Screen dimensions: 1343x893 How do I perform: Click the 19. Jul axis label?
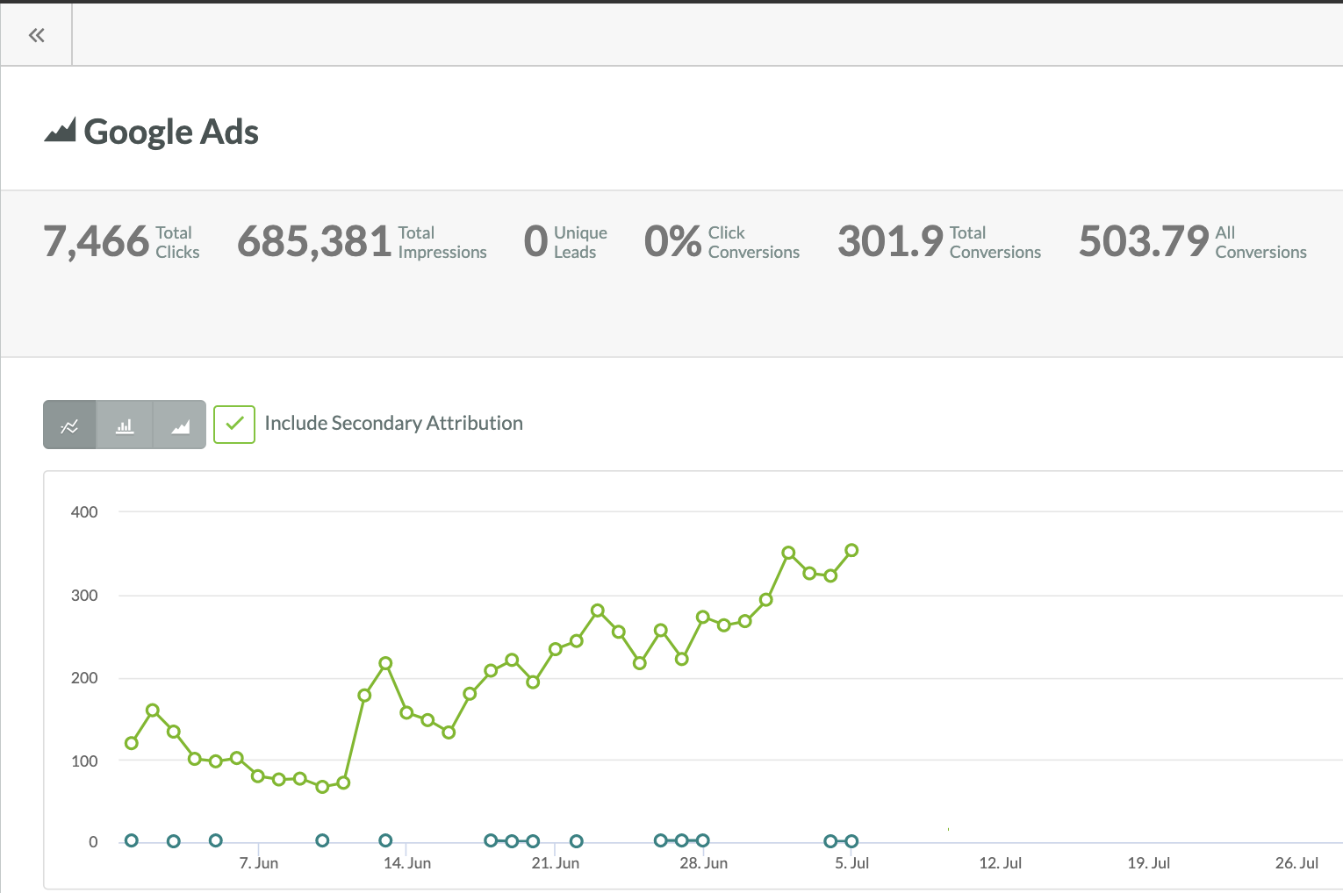pos(1149,863)
